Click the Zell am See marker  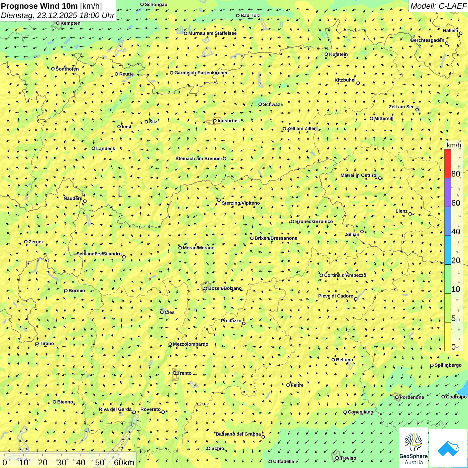click(417, 109)
